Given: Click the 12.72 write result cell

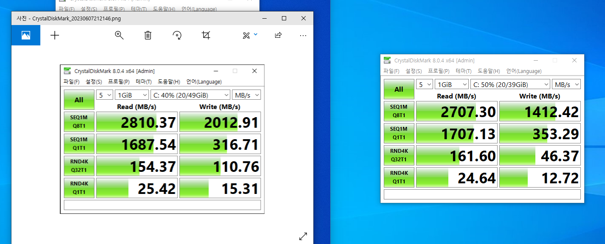Looking at the screenshot, I should [x=540, y=177].
